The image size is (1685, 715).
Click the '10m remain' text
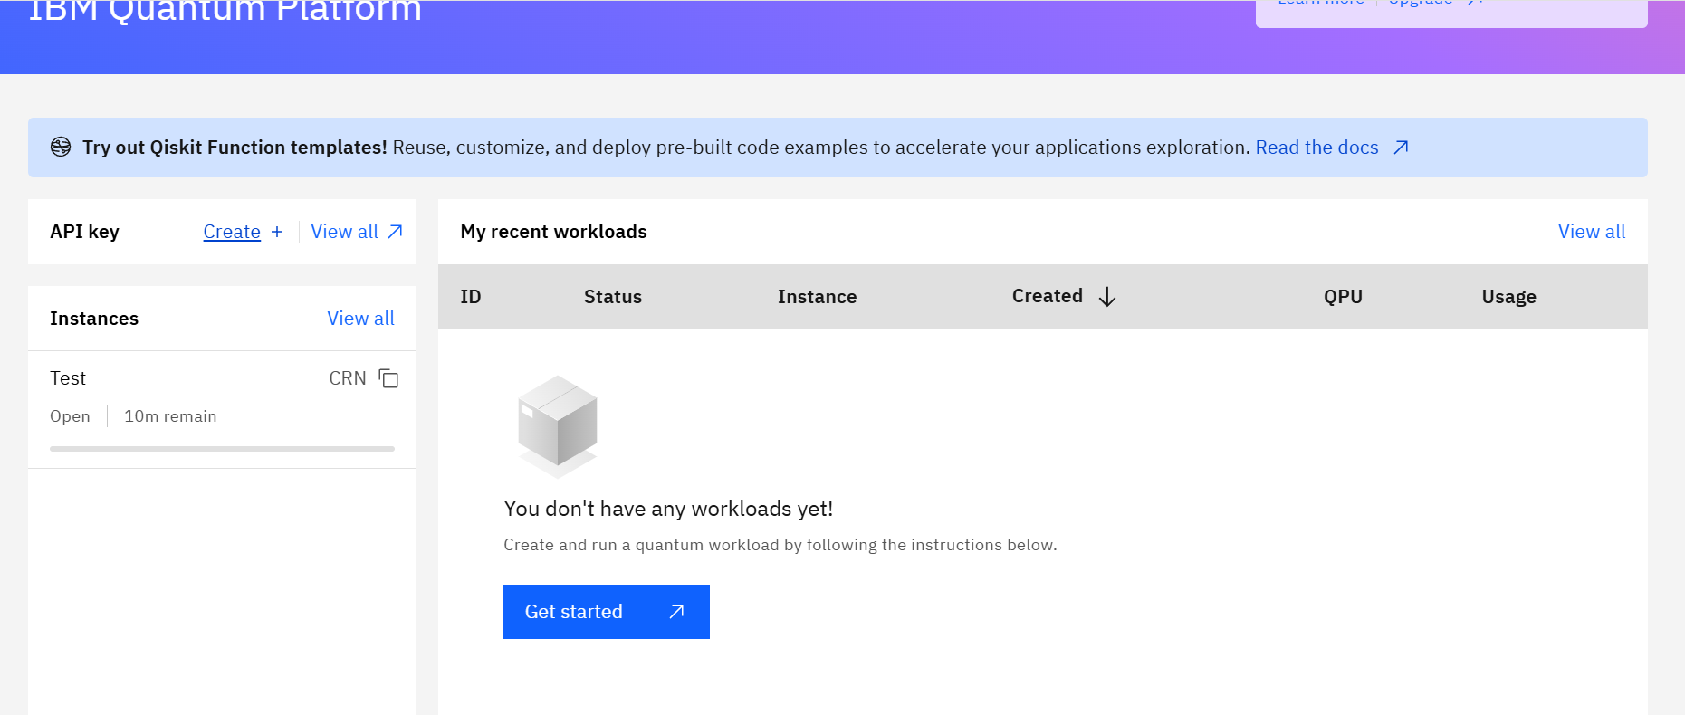point(170,416)
